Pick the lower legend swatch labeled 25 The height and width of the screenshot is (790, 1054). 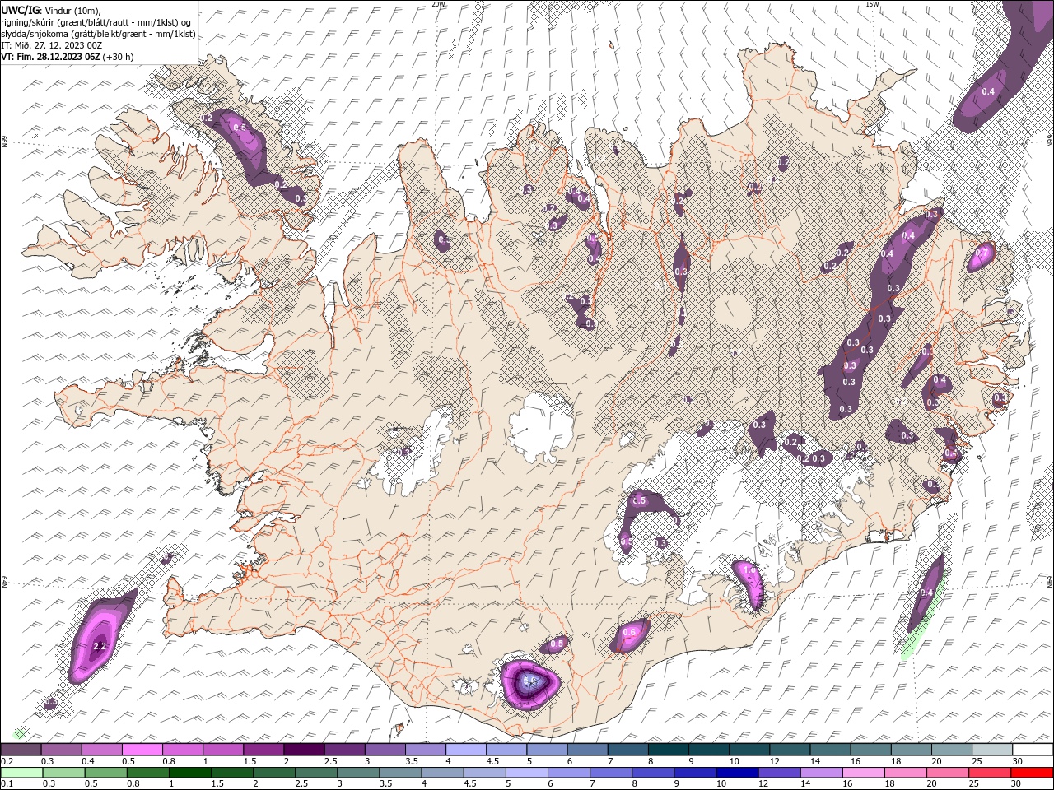(991, 772)
